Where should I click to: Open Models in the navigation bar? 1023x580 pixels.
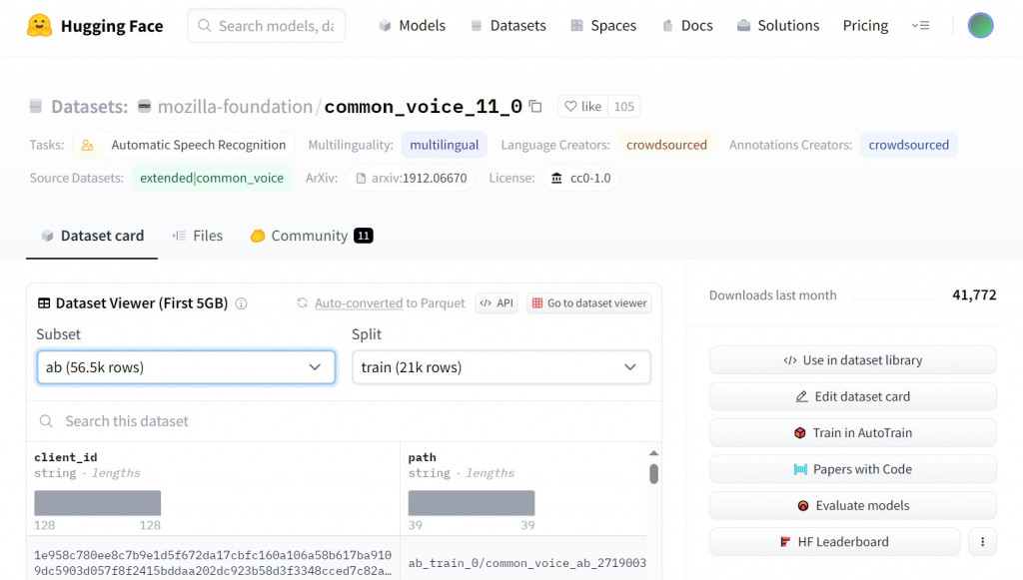point(412,26)
